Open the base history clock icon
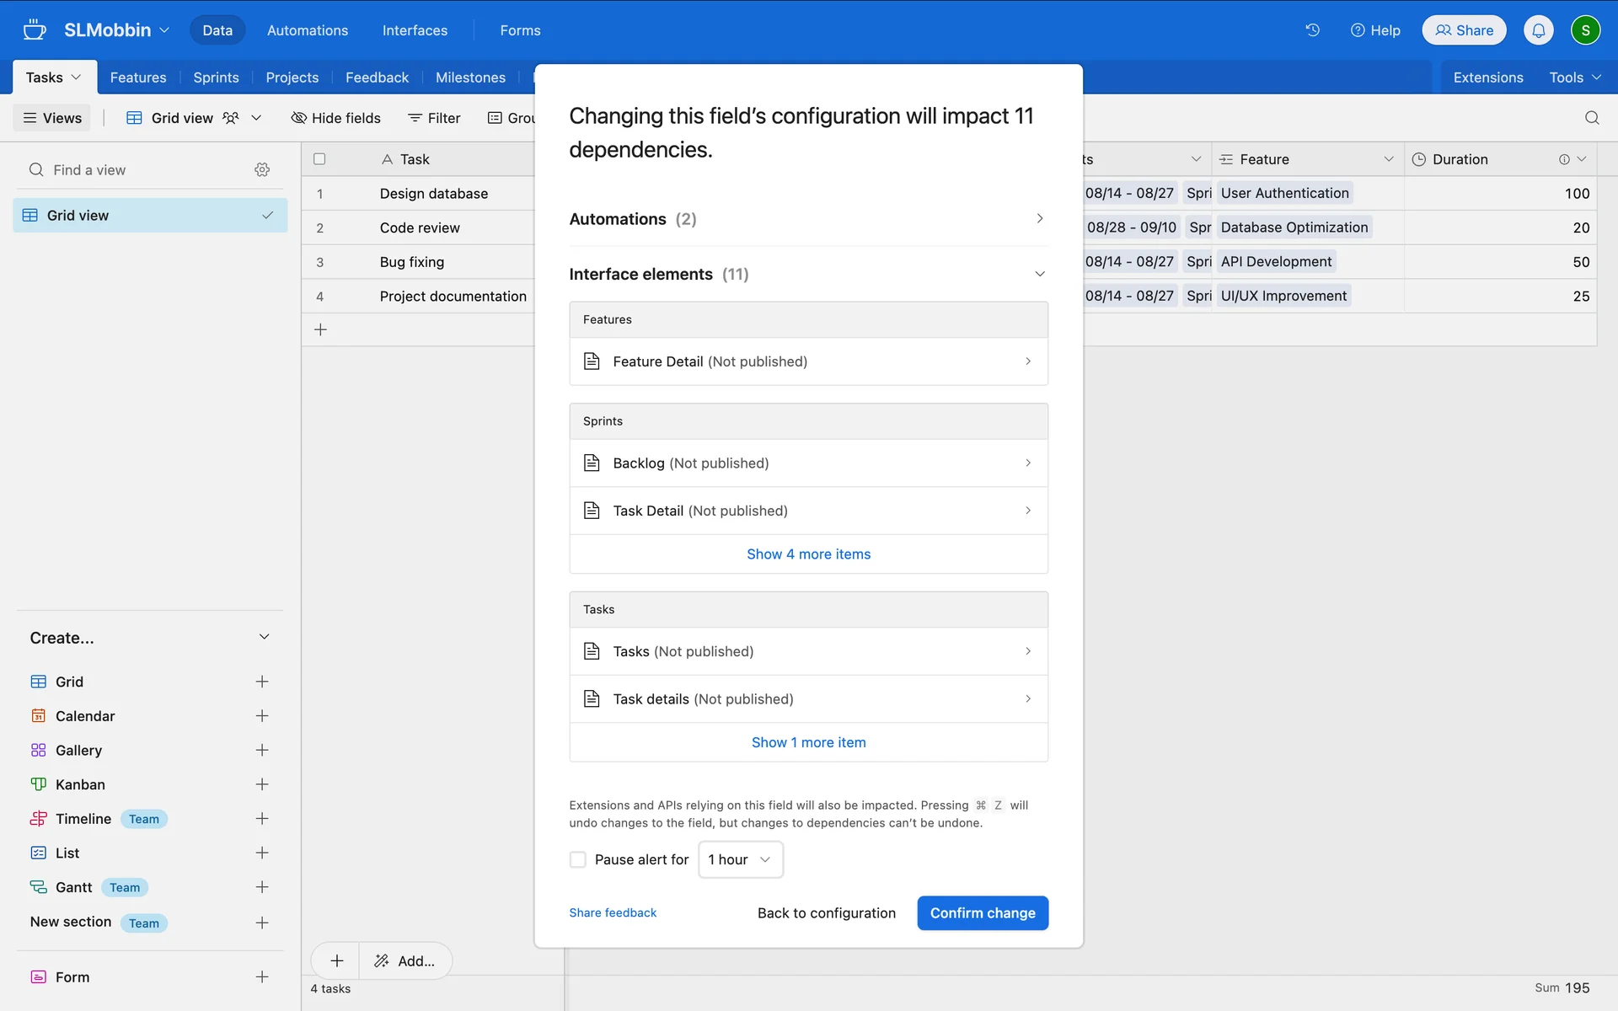The width and height of the screenshot is (1618, 1011). point(1312,30)
